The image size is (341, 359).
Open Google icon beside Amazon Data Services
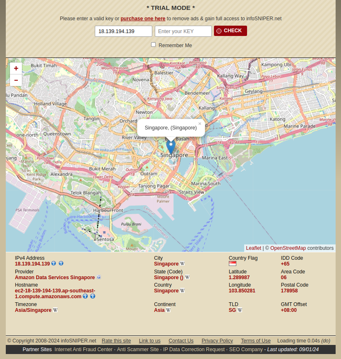coord(98,277)
